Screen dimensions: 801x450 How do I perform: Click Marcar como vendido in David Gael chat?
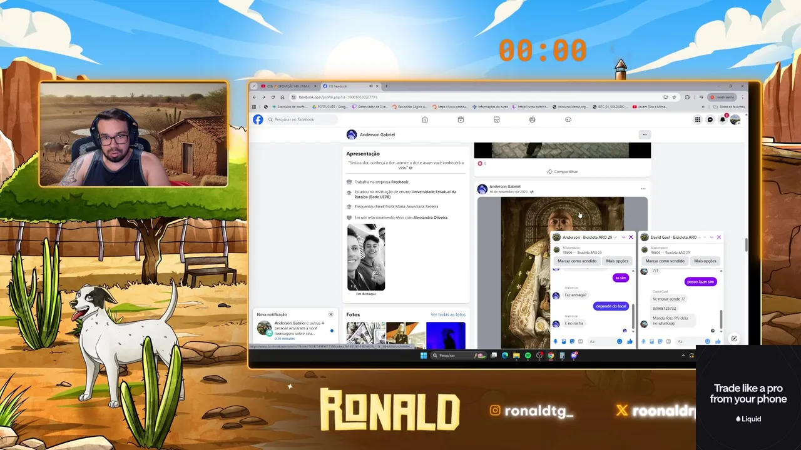[665, 261]
